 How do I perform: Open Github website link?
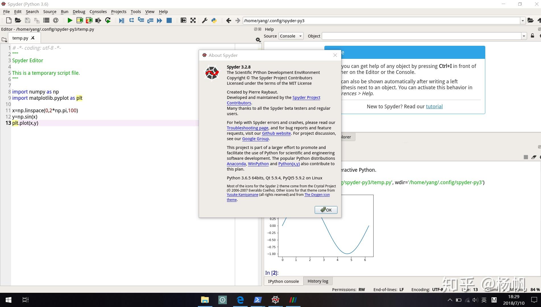pos(276,133)
